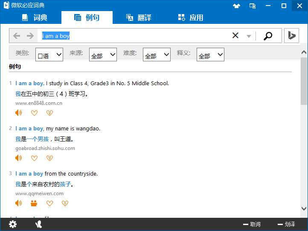Viewport: 308px width, 231px height.
Task: Click the source goabroad.zhishi.sohu.com
Action: (45, 148)
